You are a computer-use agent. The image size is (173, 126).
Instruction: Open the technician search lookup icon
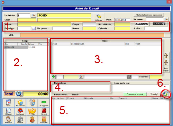coord(34,15)
